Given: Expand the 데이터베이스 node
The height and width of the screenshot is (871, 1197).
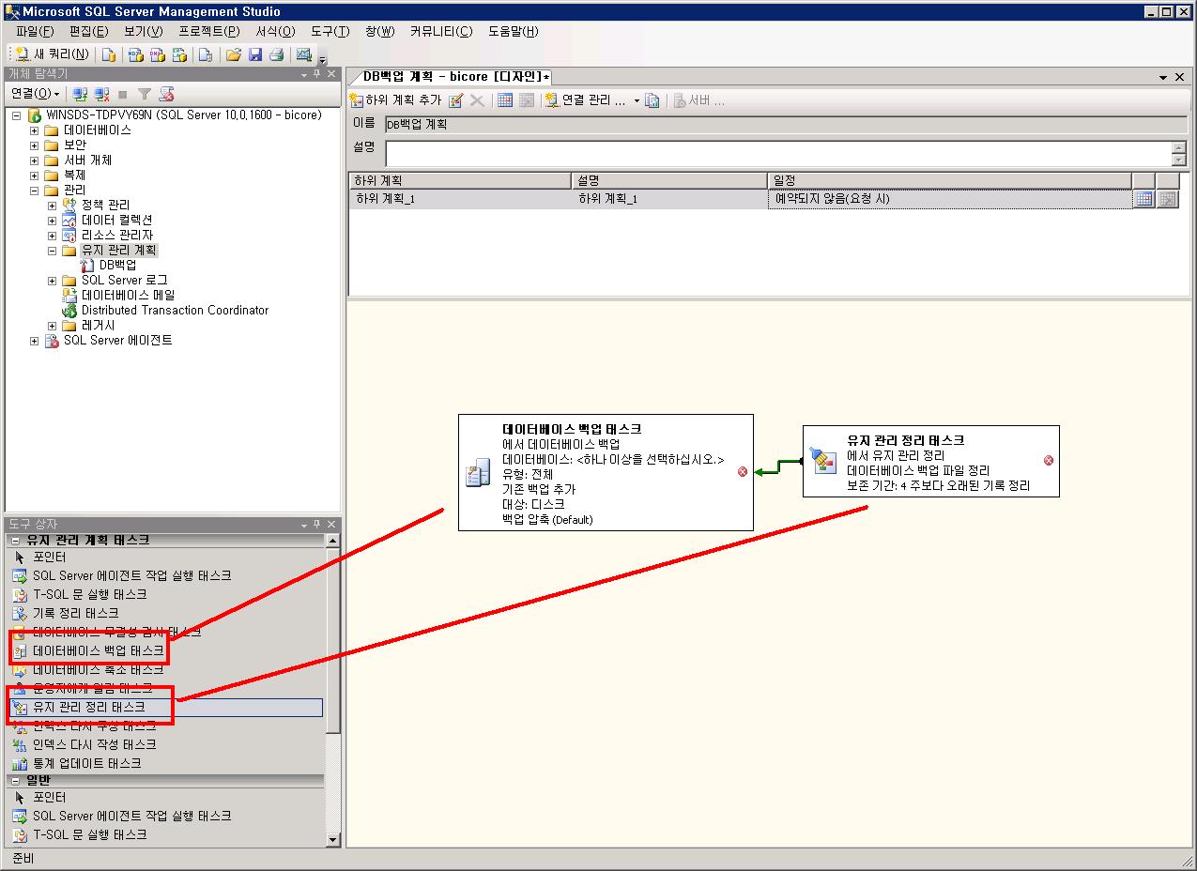Looking at the screenshot, I should (35, 130).
